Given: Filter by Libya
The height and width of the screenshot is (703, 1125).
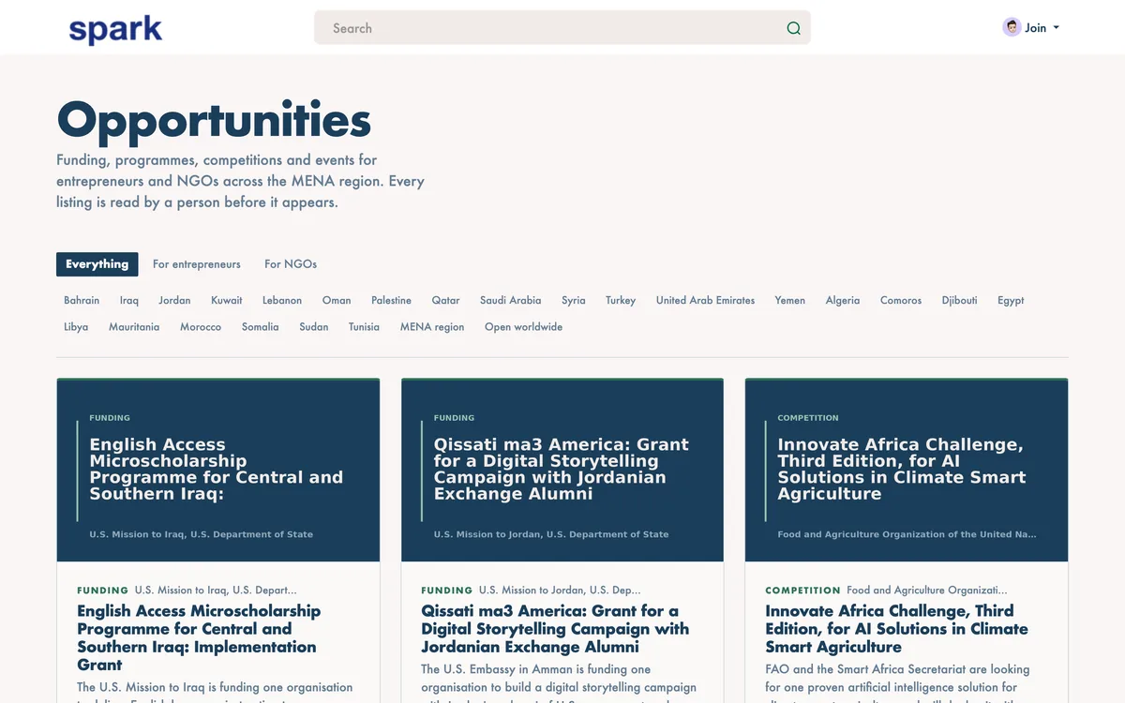Looking at the screenshot, I should (x=76, y=327).
